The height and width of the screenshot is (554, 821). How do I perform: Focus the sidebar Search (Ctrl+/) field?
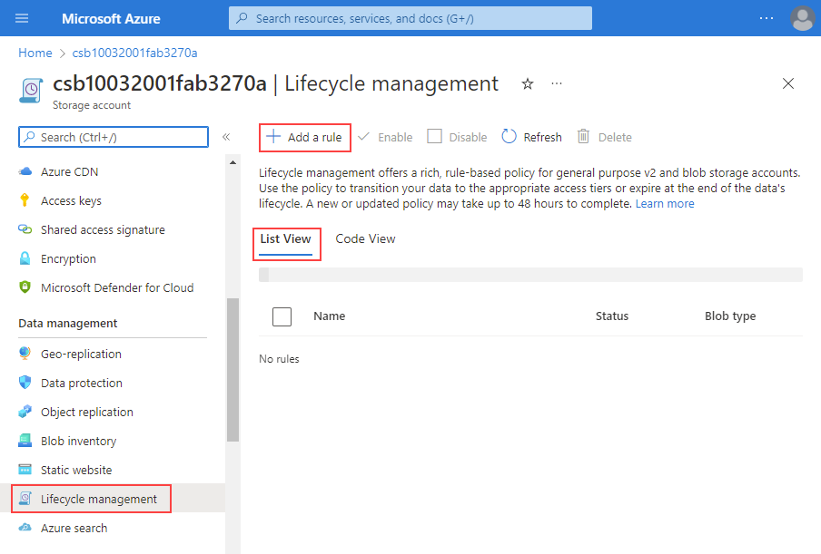point(114,137)
